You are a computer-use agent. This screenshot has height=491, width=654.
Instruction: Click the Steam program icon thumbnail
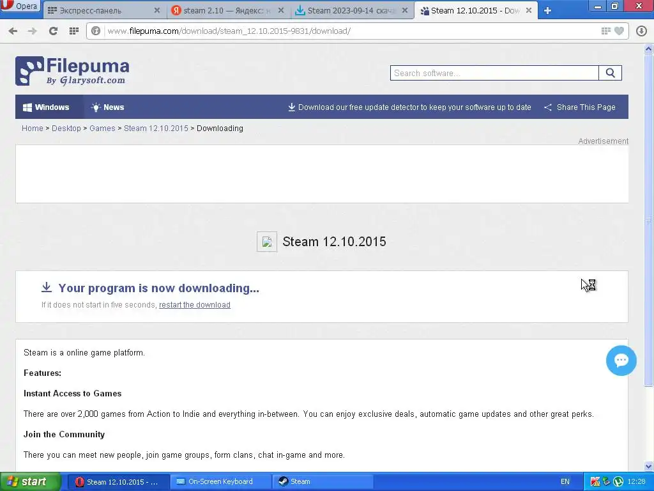click(x=267, y=242)
